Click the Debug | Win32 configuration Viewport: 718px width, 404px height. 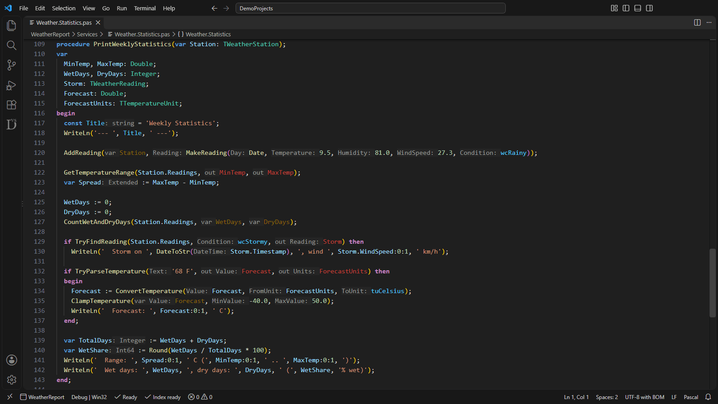point(89,397)
